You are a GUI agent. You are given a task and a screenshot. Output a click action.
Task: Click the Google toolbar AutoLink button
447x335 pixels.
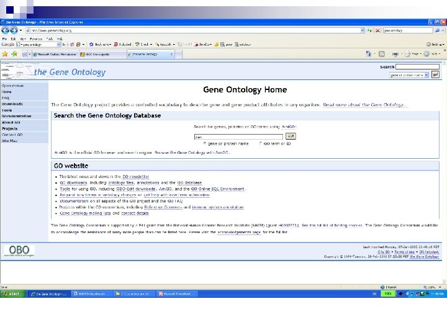165,45
